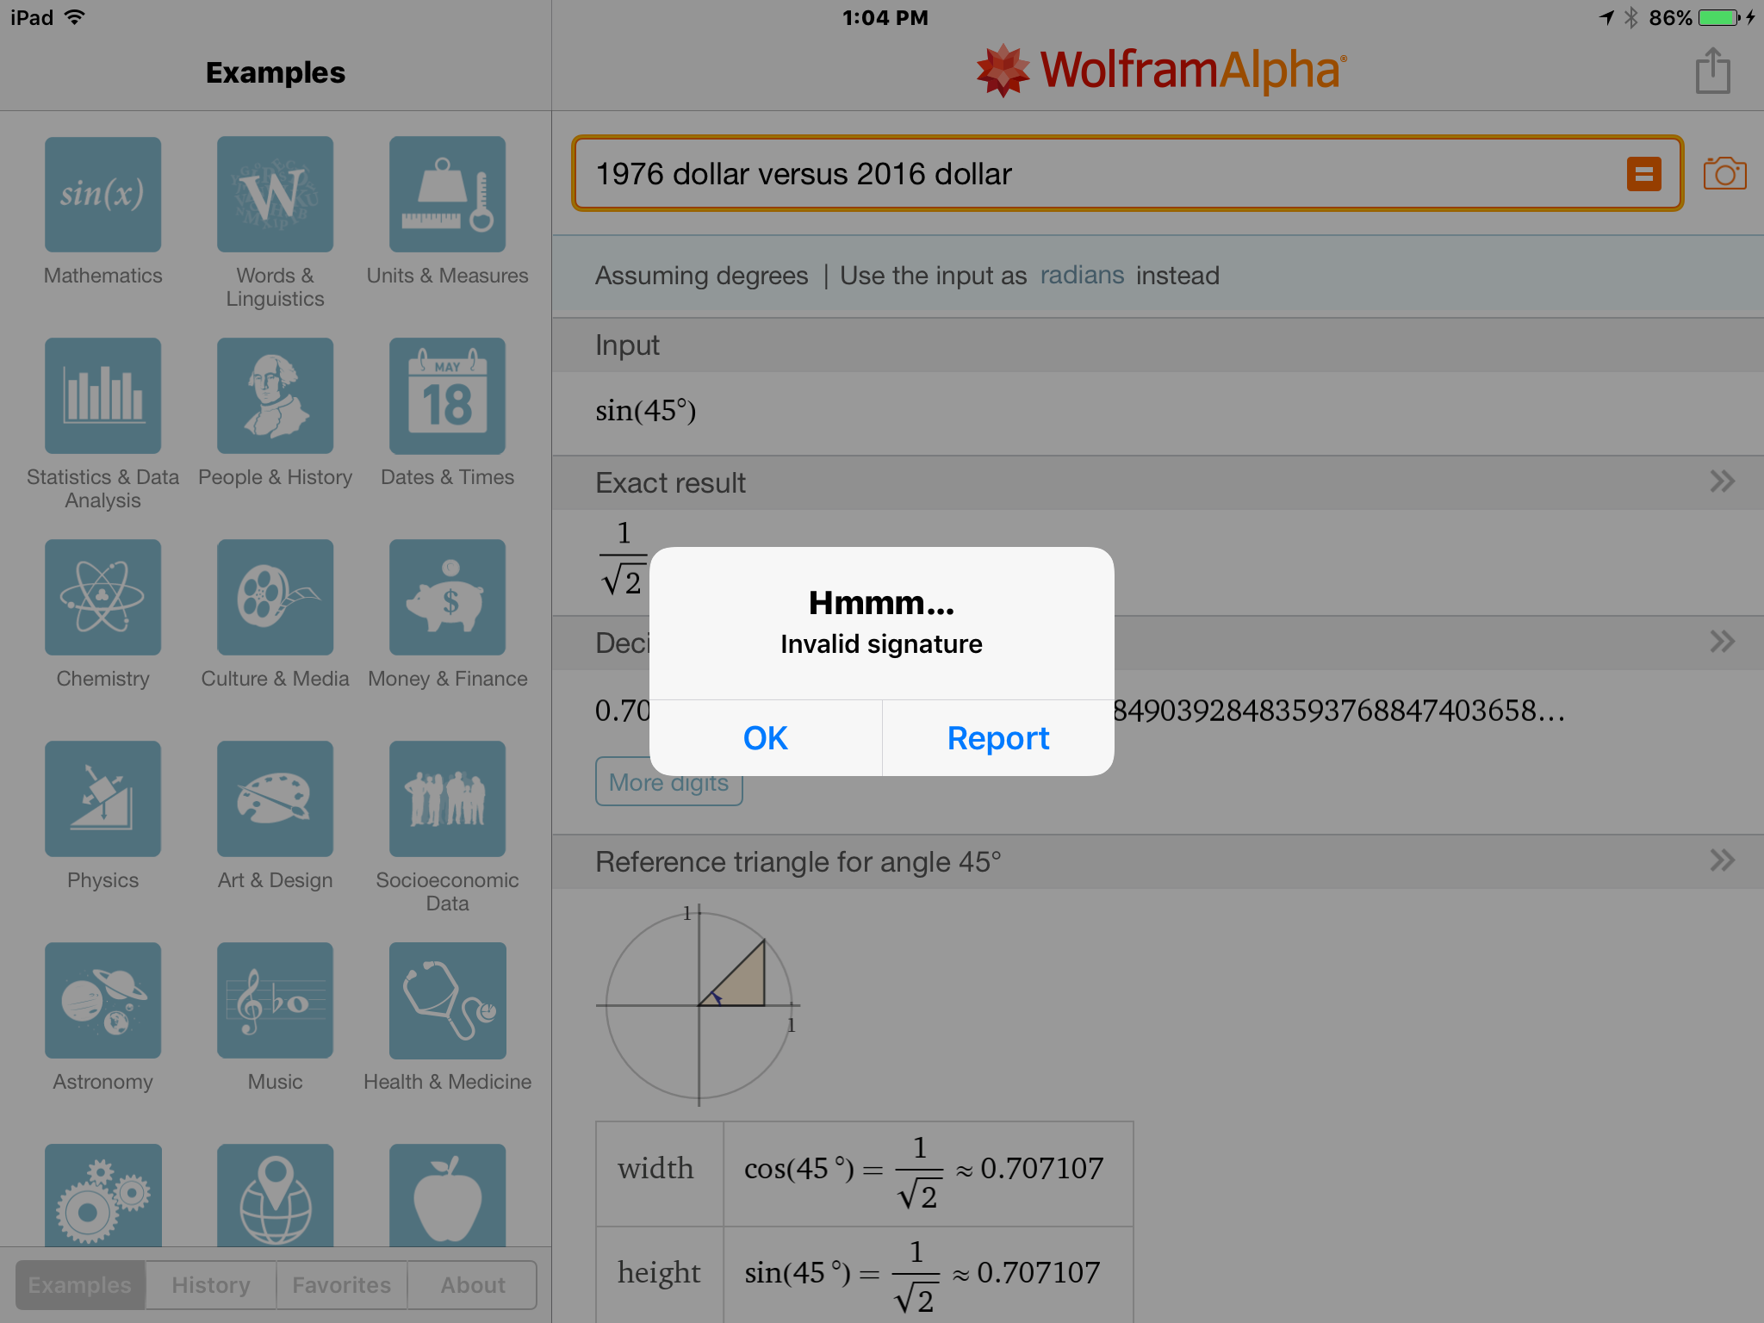Open Dates & Times calendar icon
The height and width of the screenshot is (1323, 1764).
(447, 396)
